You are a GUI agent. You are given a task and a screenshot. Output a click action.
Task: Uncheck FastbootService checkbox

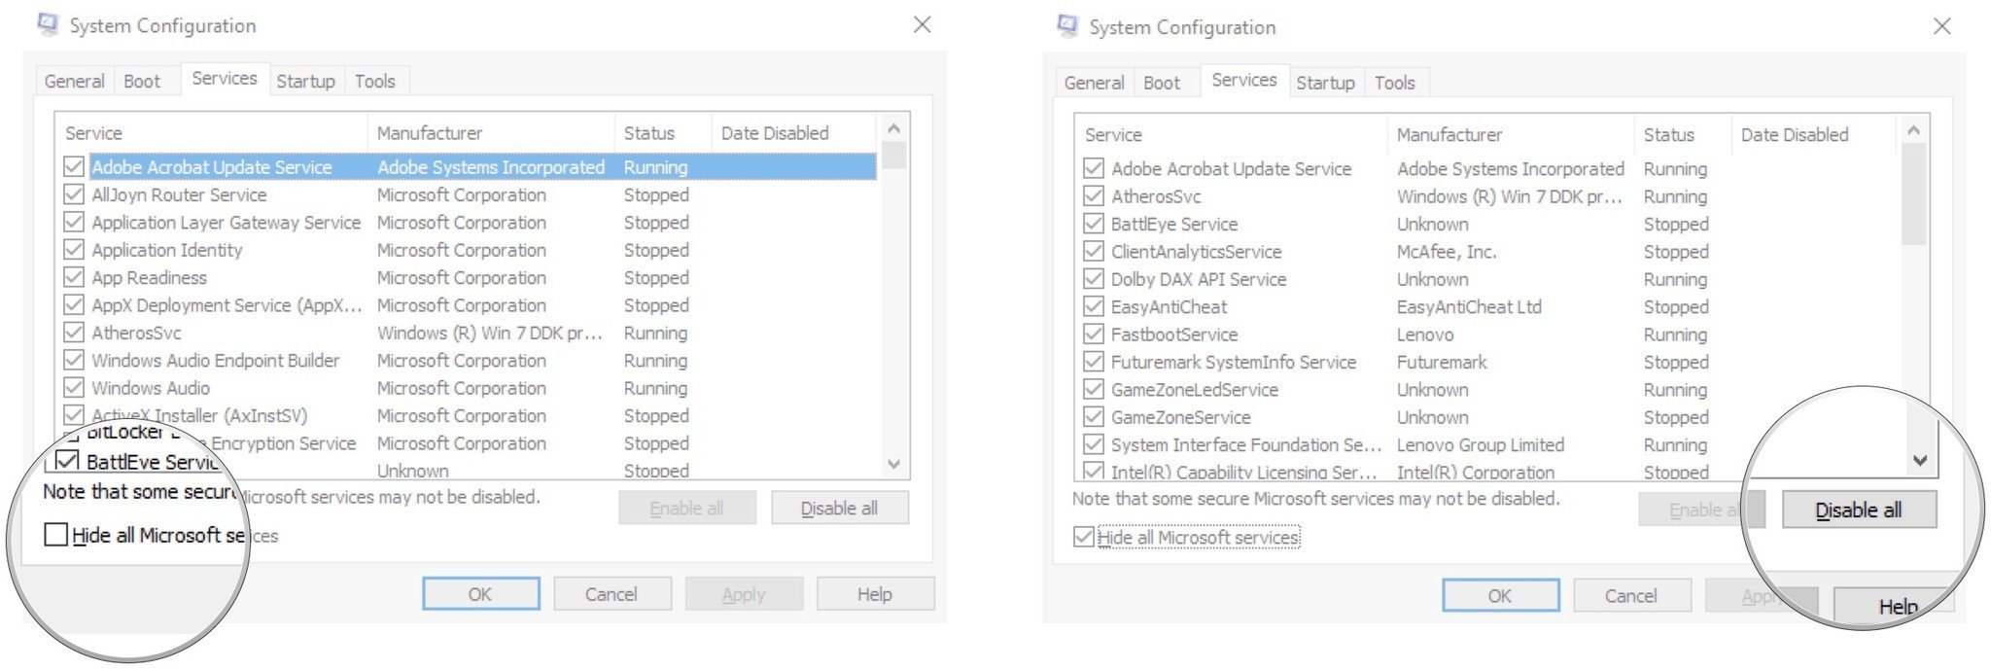click(1094, 334)
